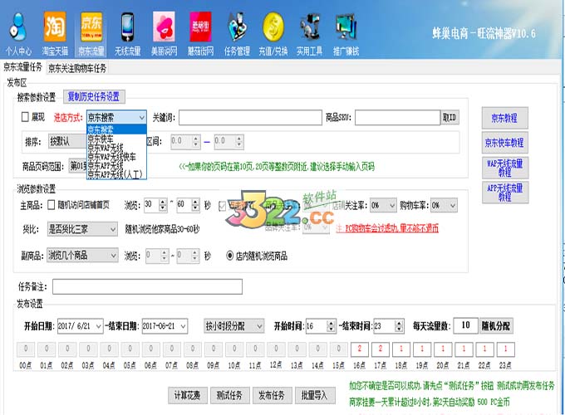Adjust the first price range spinner
Screen dimensions: 565x415
[x=195, y=141]
